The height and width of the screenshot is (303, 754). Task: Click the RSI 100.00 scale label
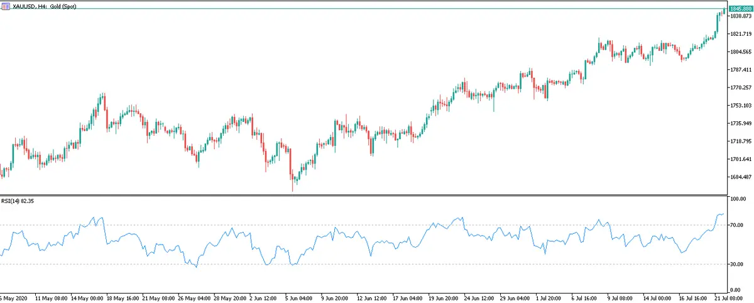point(737,199)
